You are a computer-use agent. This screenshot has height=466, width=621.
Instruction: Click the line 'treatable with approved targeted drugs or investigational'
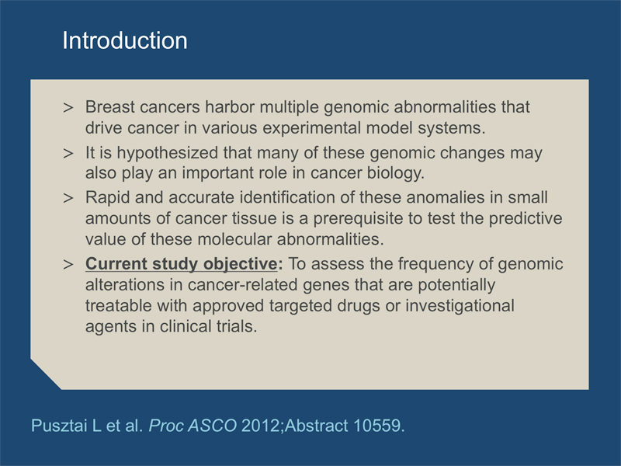[300, 306]
